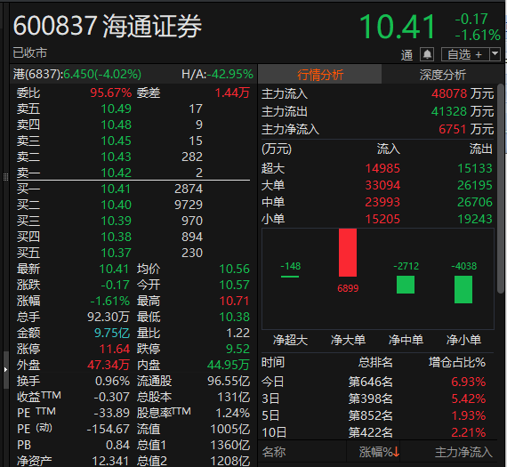Select the 卖一 price 10.42
The height and width of the screenshot is (467, 507).
[117, 173]
